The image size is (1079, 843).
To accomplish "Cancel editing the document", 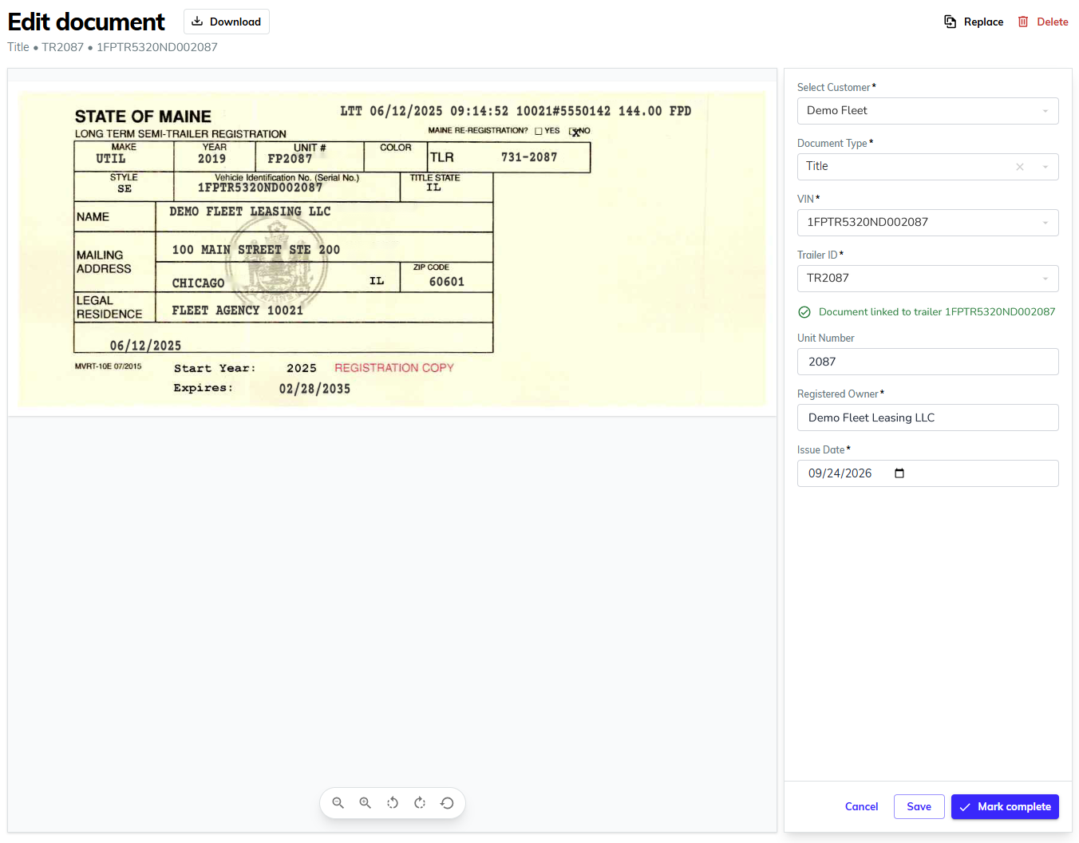I will click(x=861, y=806).
